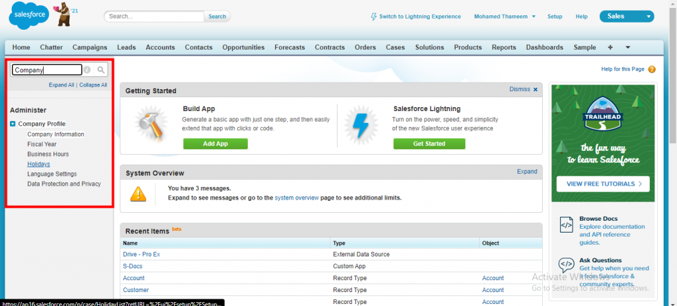Click the setup search magnifier icon
This screenshot has width=677, height=306.
[100, 69]
